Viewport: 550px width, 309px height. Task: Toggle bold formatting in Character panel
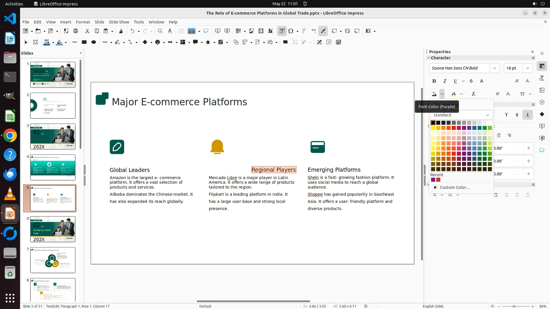click(434, 81)
